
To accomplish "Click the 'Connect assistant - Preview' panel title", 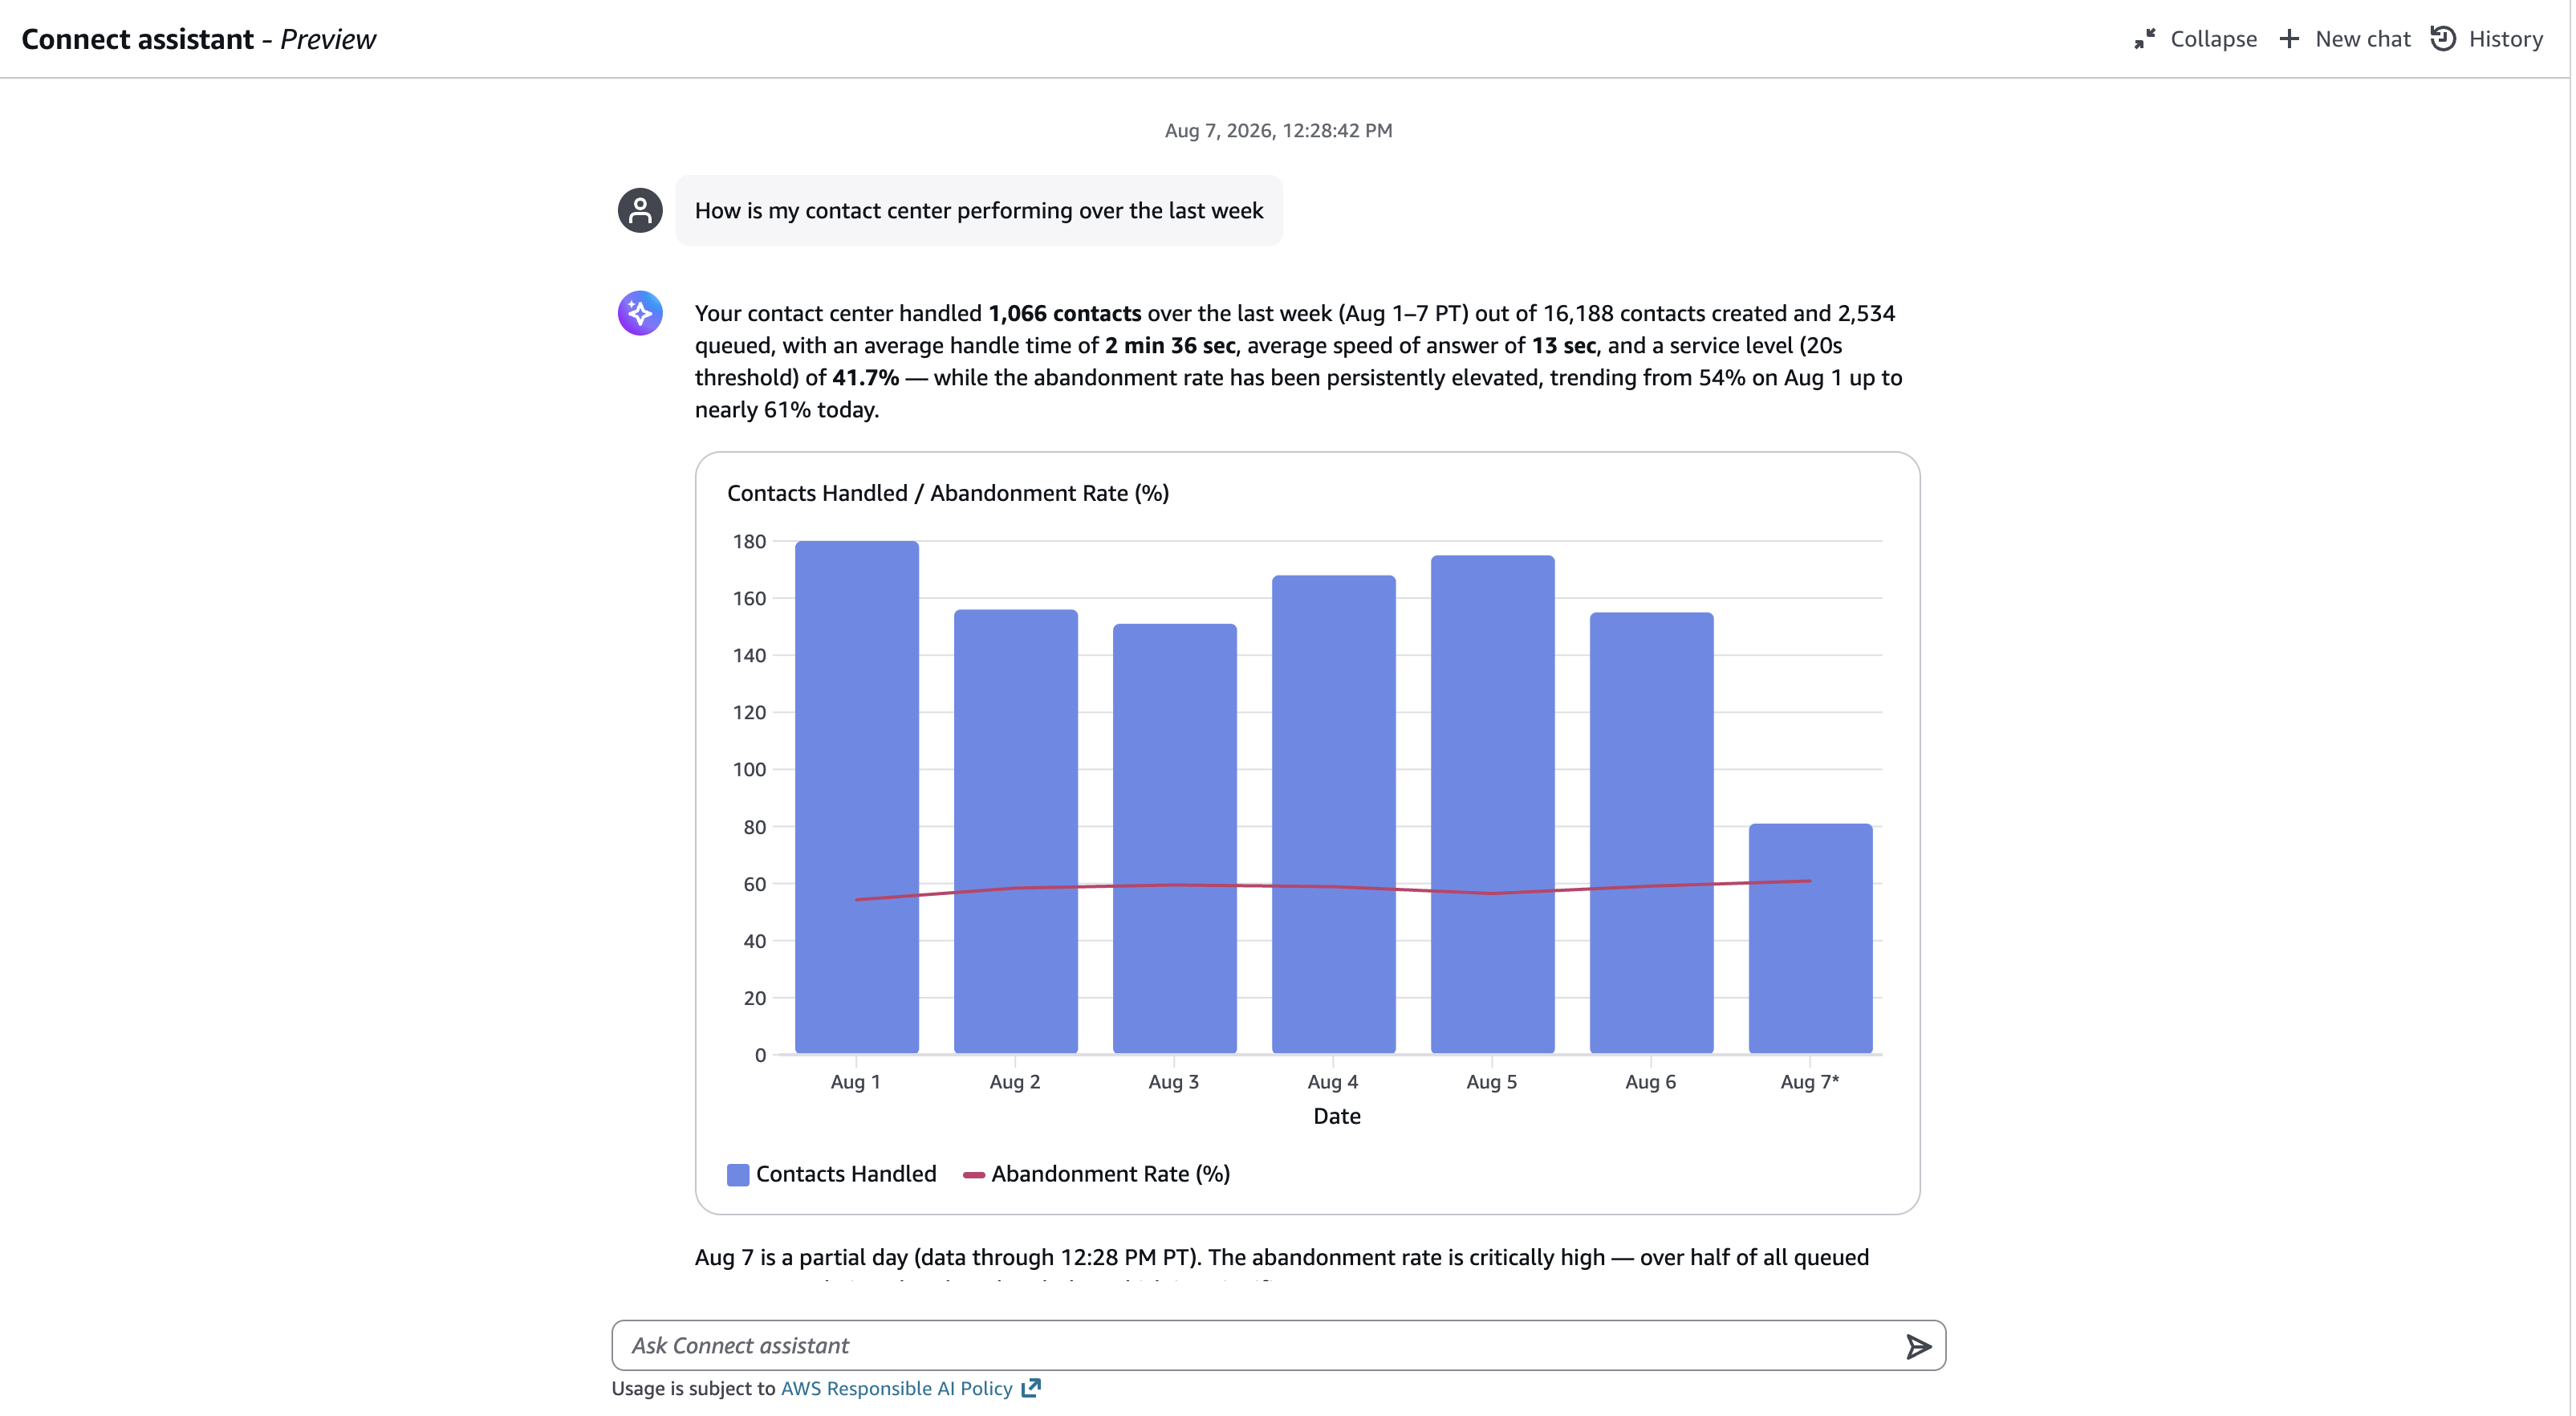I will [x=199, y=39].
